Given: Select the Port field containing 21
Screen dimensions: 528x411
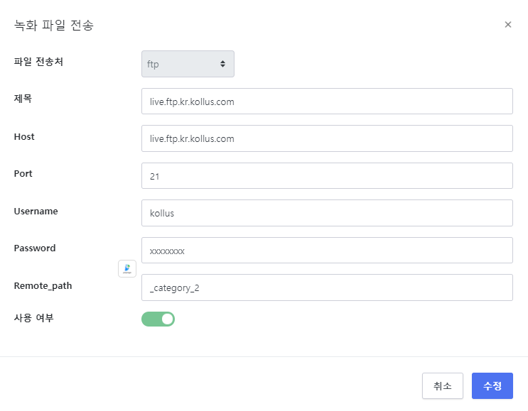Looking at the screenshot, I should point(327,176).
